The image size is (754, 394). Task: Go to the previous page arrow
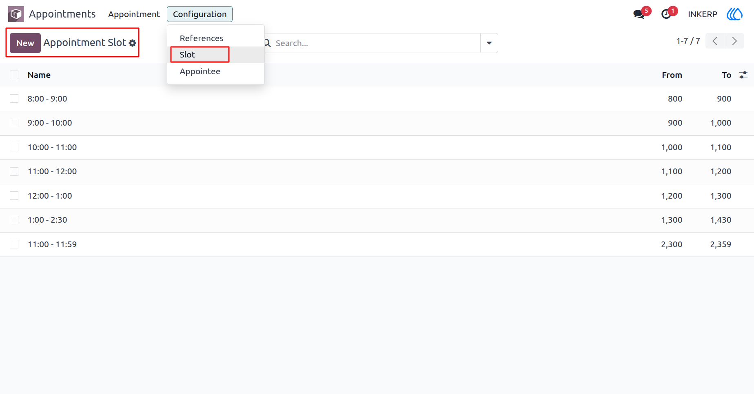pos(715,41)
